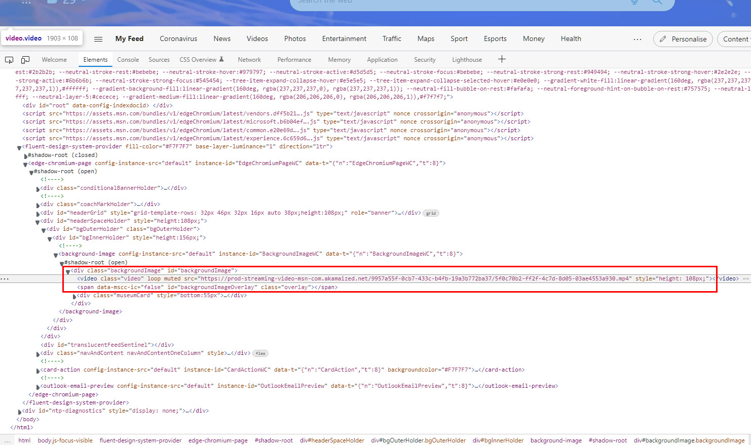Select the Elements tab
This screenshot has width=751, height=445.
[x=95, y=60]
